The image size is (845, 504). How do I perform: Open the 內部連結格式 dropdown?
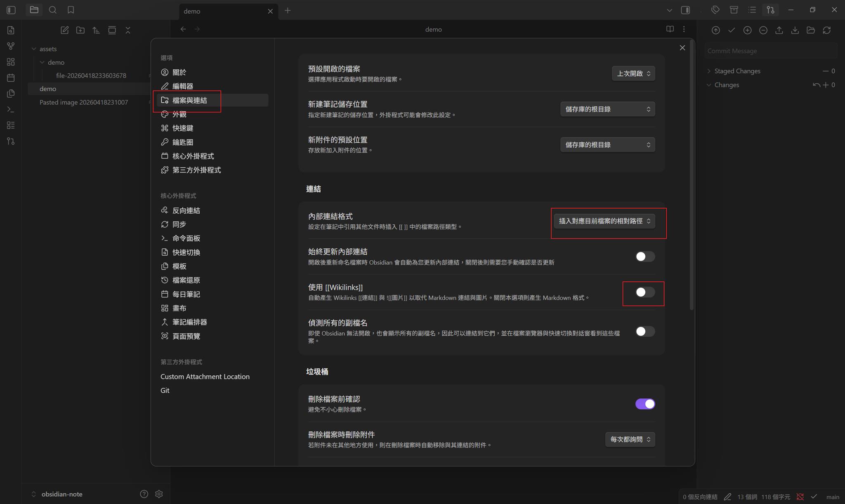pos(604,221)
